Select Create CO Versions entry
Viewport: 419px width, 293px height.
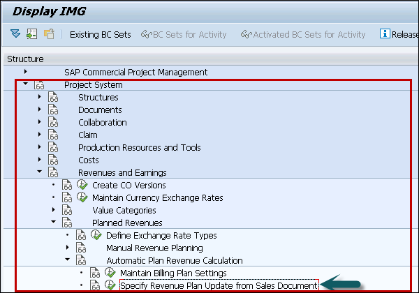128,185
